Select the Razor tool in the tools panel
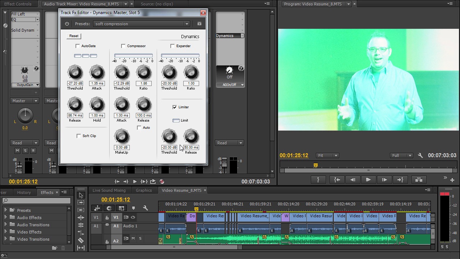Image resolution: width=460 pixels, height=259 pixels. click(81, 240)
